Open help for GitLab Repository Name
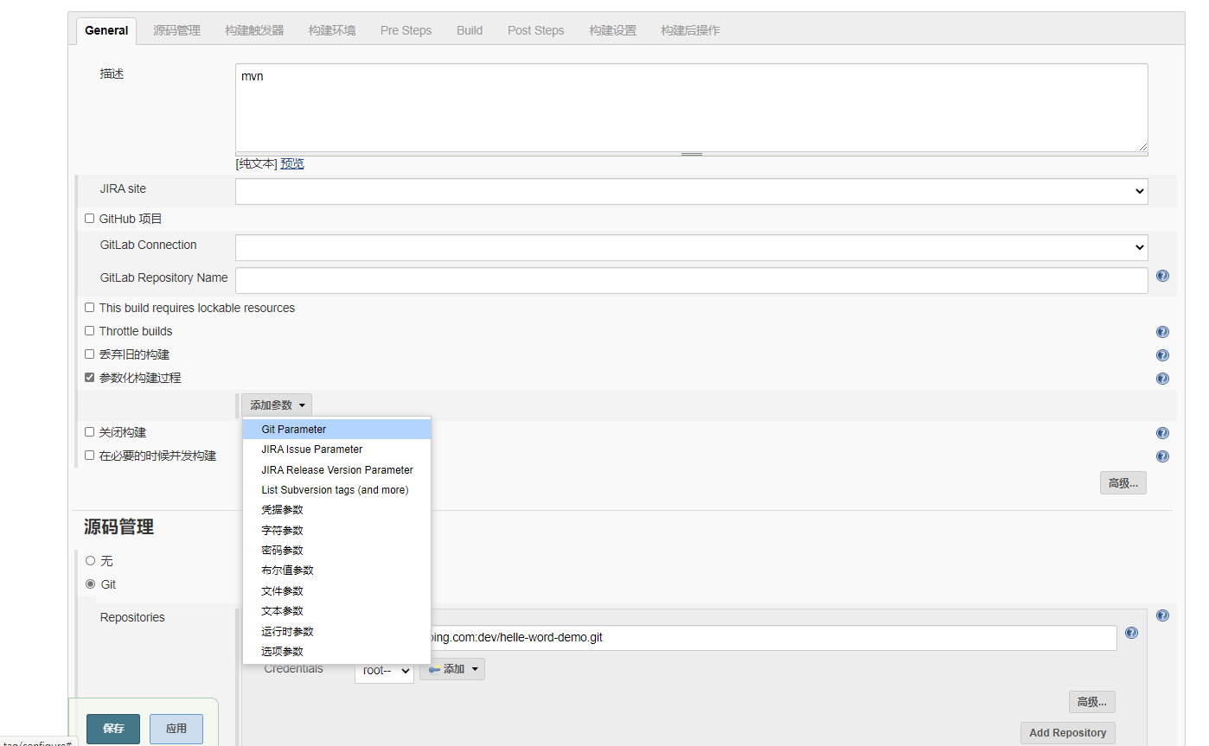1209x746 pixels. click(1162, 276)
